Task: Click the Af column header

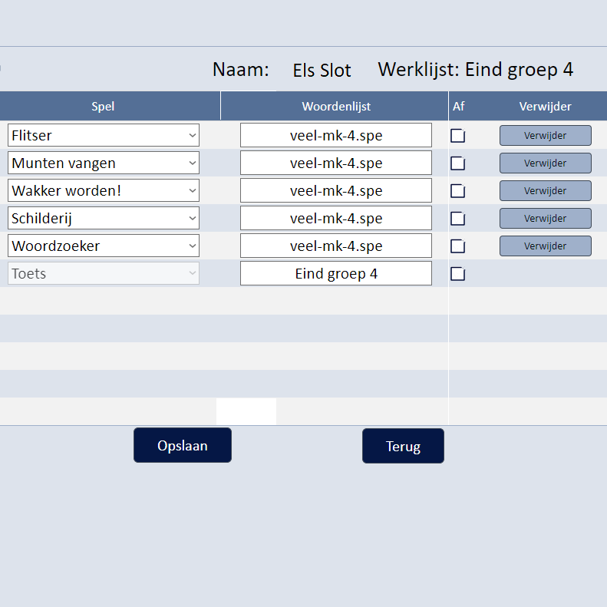Action: [x=458, y=107]
